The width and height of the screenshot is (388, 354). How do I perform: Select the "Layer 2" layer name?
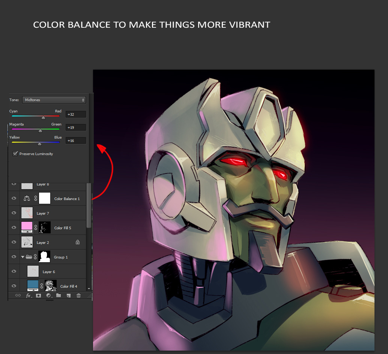pyautogui.click(x=43, y=242)
